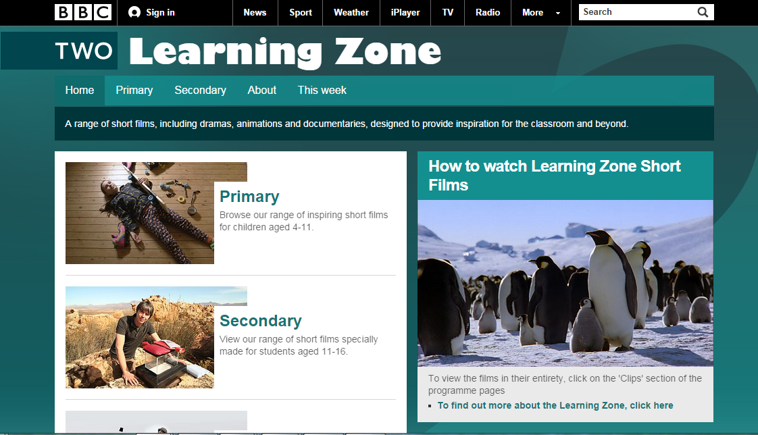Click the penguins video image
Viewport: 758px width, 435px height.
click(565, 283)
